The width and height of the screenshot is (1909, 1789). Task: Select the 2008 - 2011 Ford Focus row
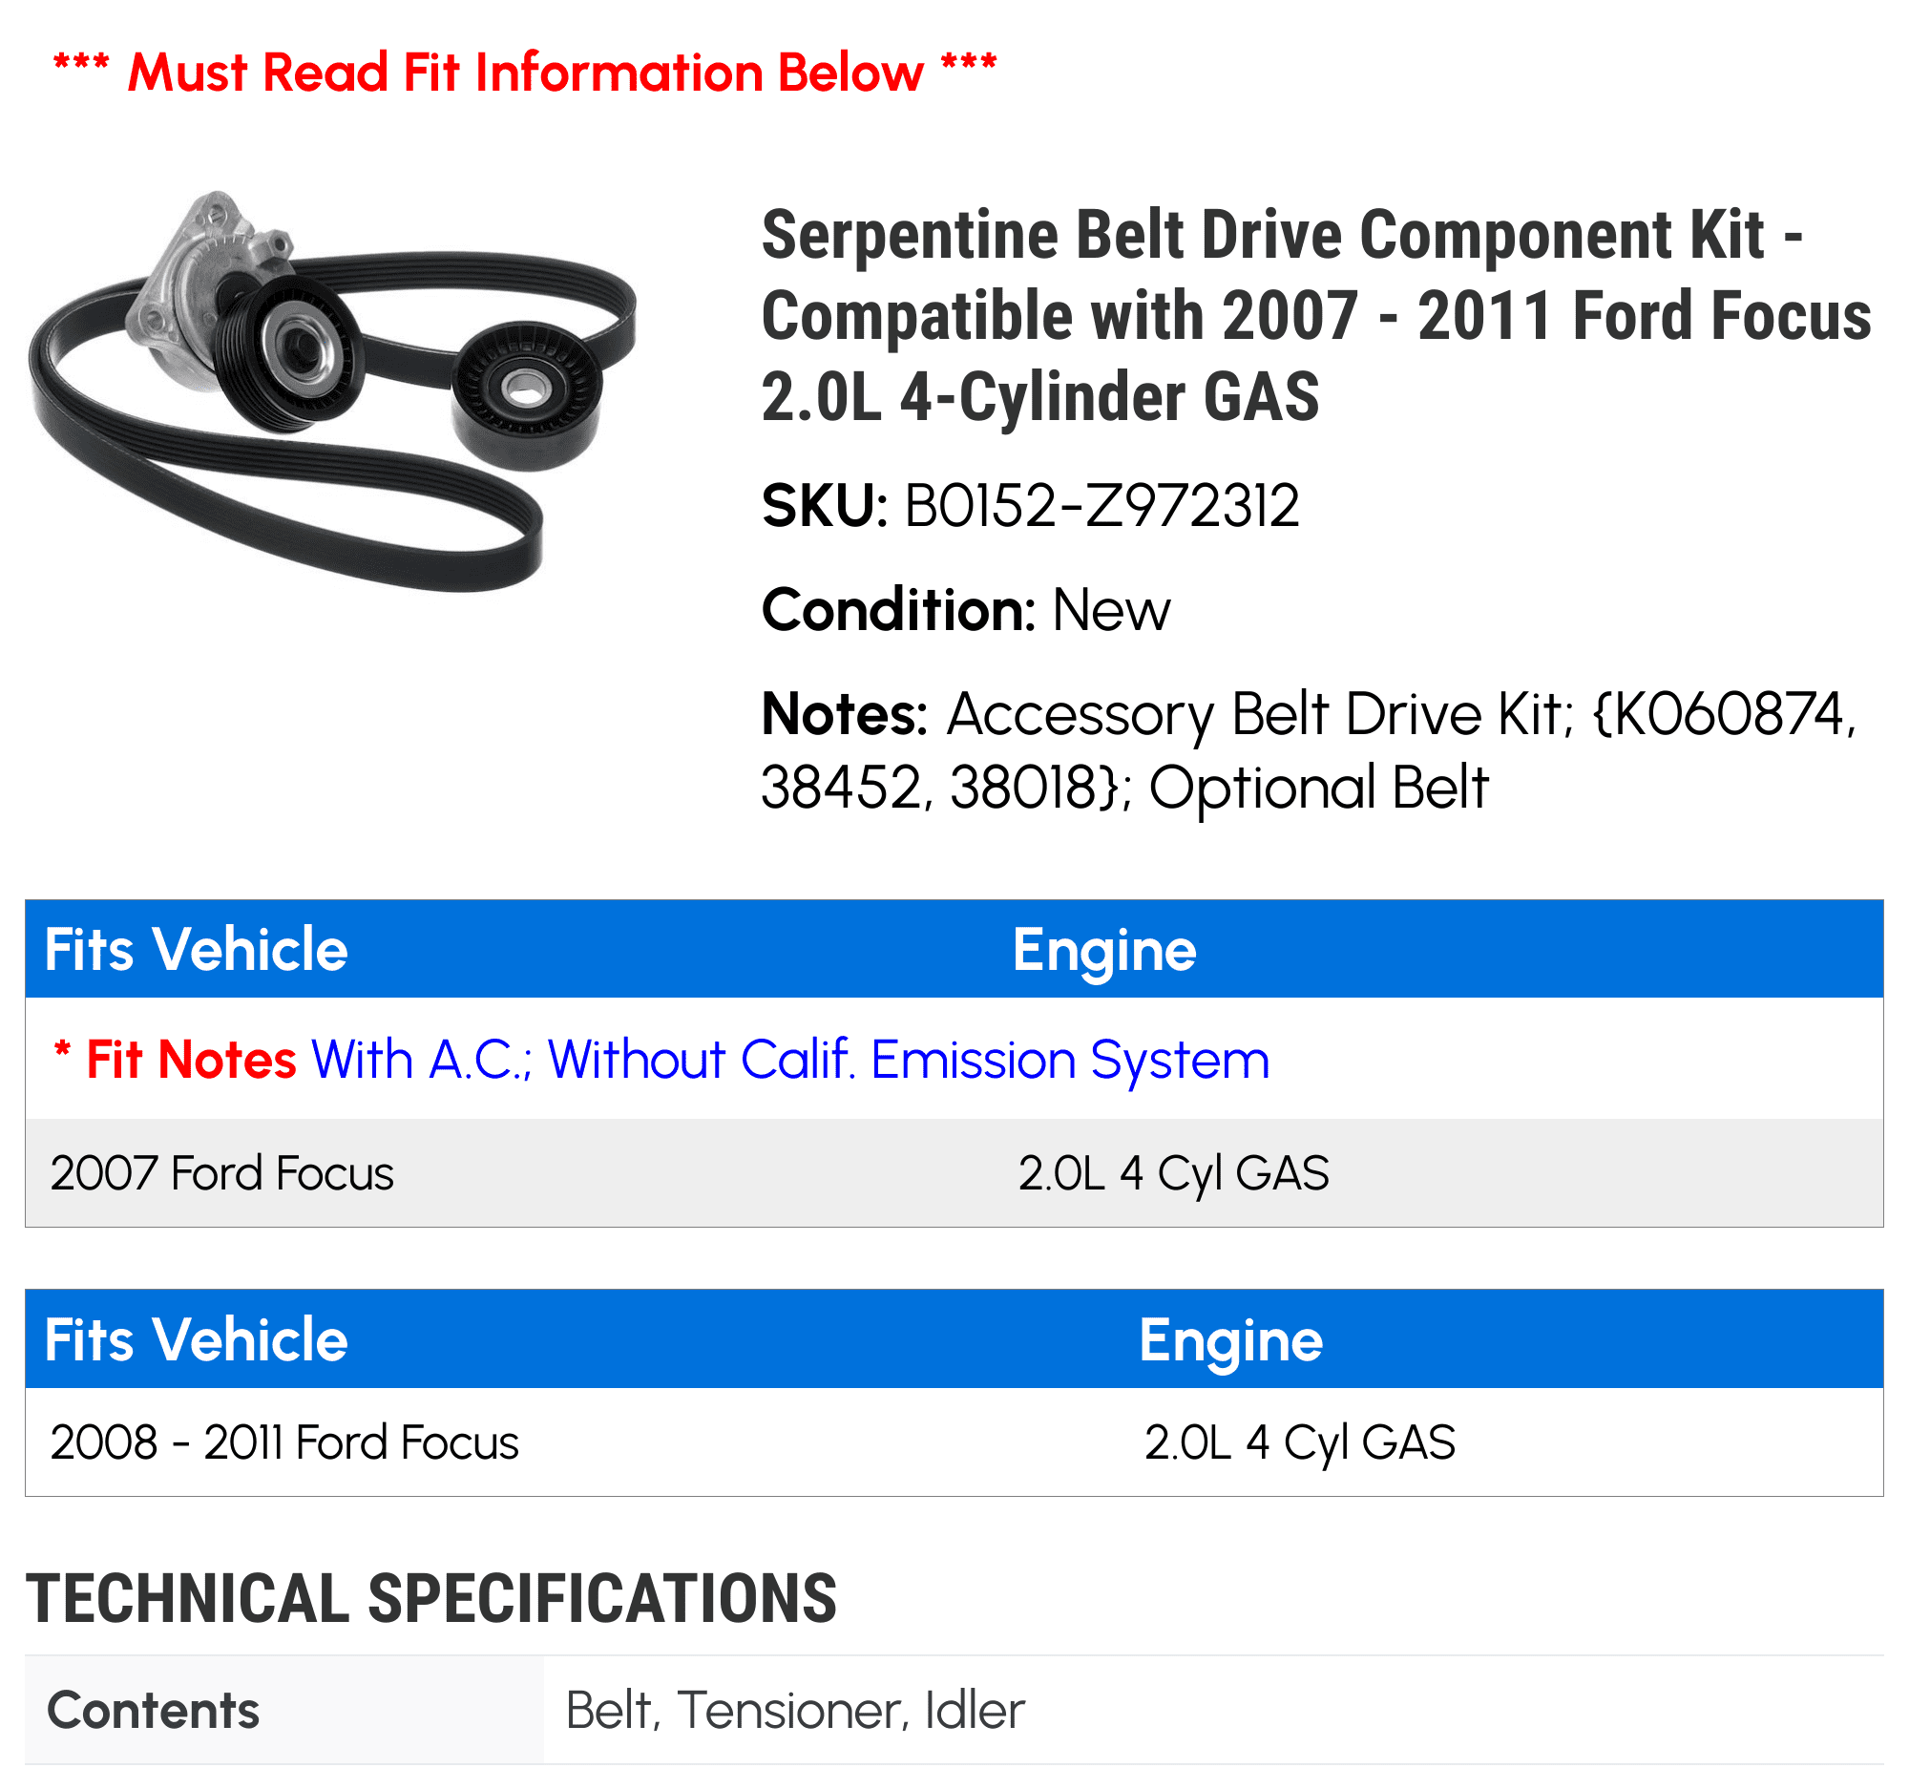click(954, 1442)
